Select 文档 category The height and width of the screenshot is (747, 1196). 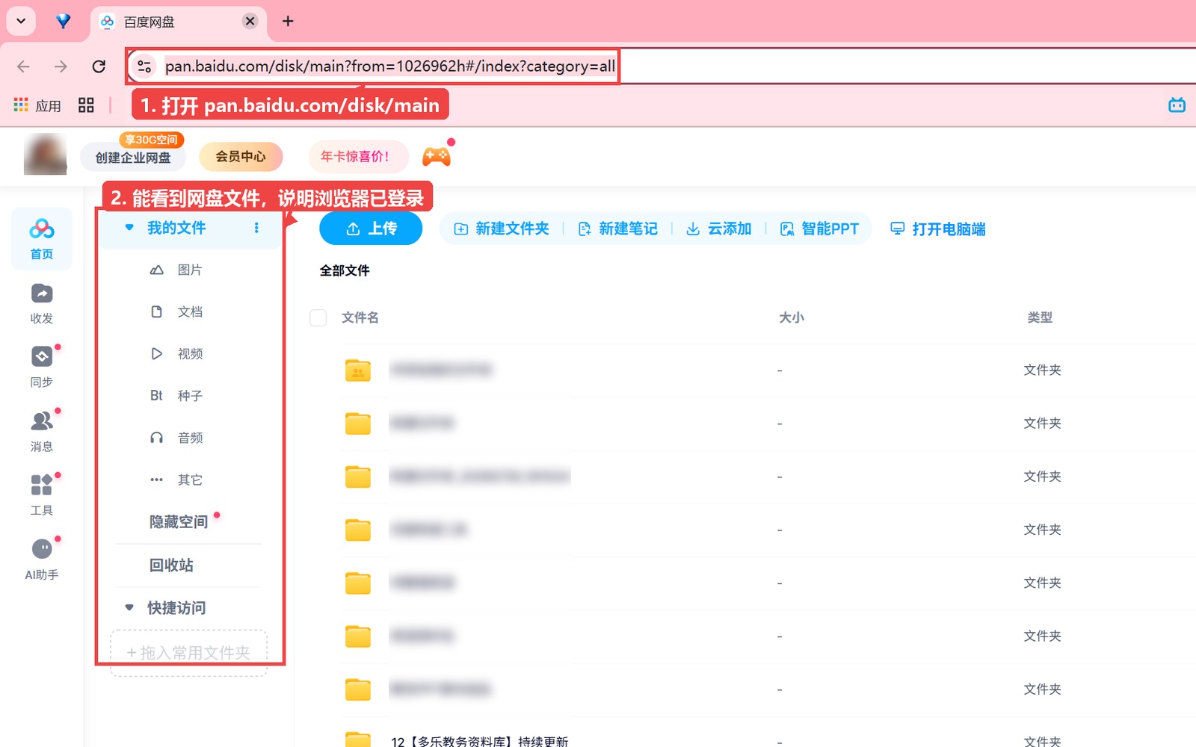176,311
